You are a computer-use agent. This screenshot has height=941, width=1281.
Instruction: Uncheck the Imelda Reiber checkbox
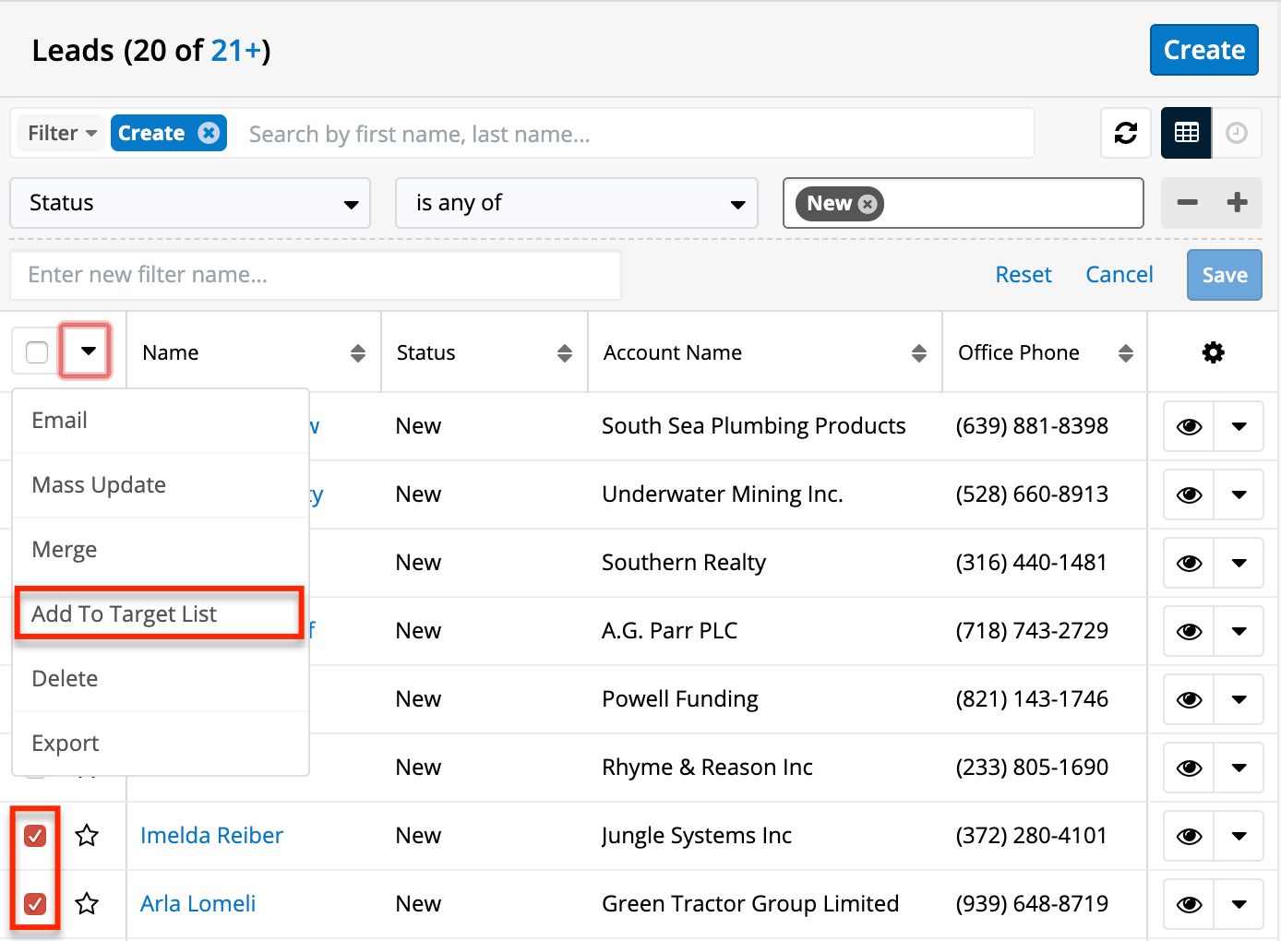(35, 836)
